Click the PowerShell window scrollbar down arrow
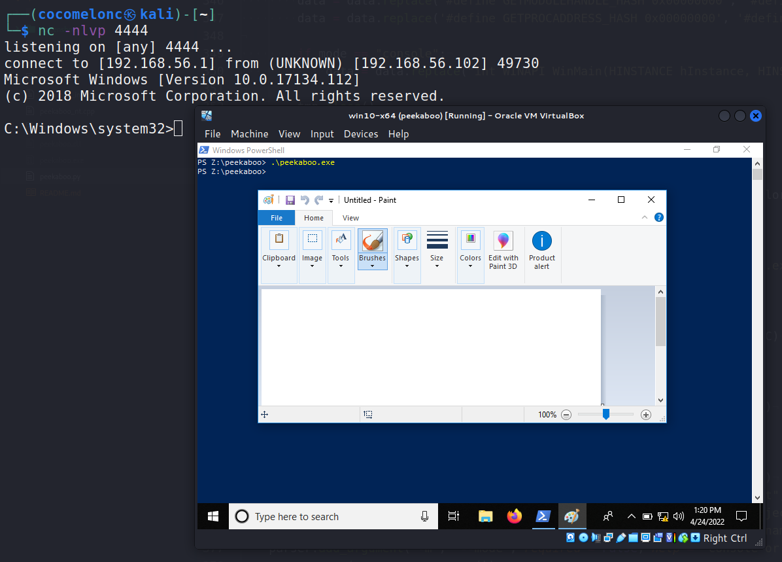The image size is (782, 562). tap(758, 498)
